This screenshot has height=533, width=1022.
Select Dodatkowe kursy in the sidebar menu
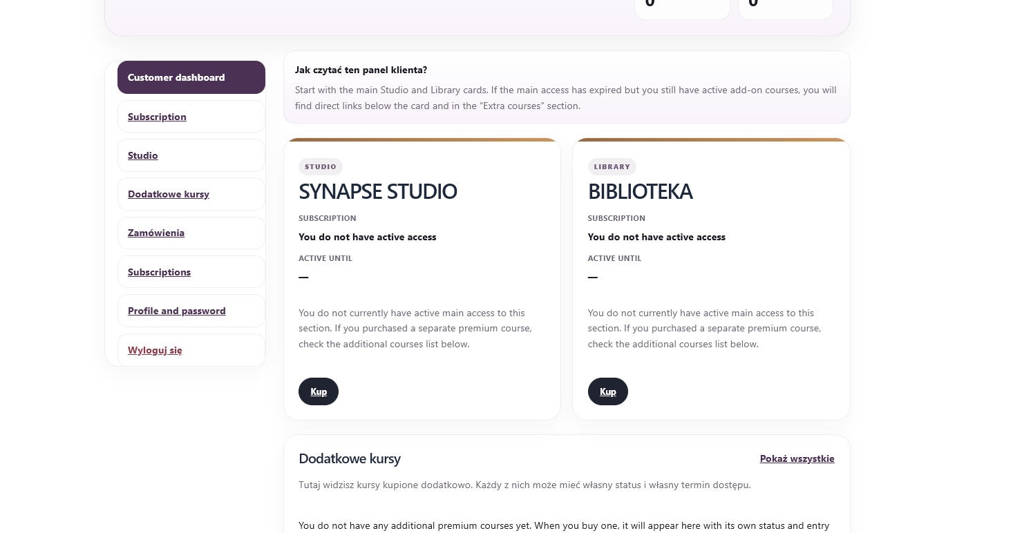169,194
